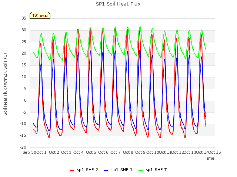The image size is (237, 177).
Task: Select the sp1_SHF_T legend label
Action: click(156, 170)
